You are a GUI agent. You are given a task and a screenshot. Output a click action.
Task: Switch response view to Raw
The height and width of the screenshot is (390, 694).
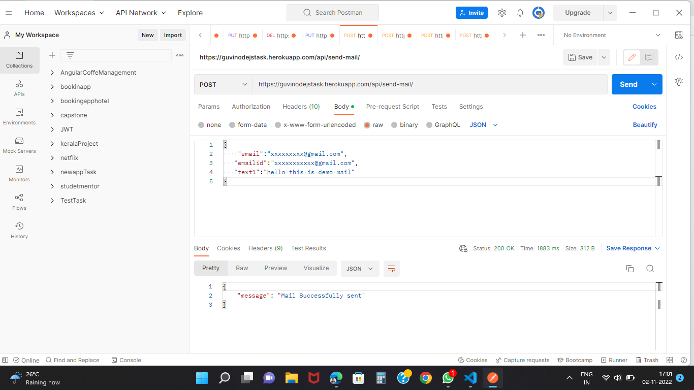coord(242,268)
